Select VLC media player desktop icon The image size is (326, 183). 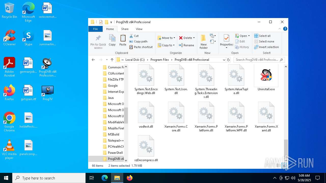pos(9,150)
